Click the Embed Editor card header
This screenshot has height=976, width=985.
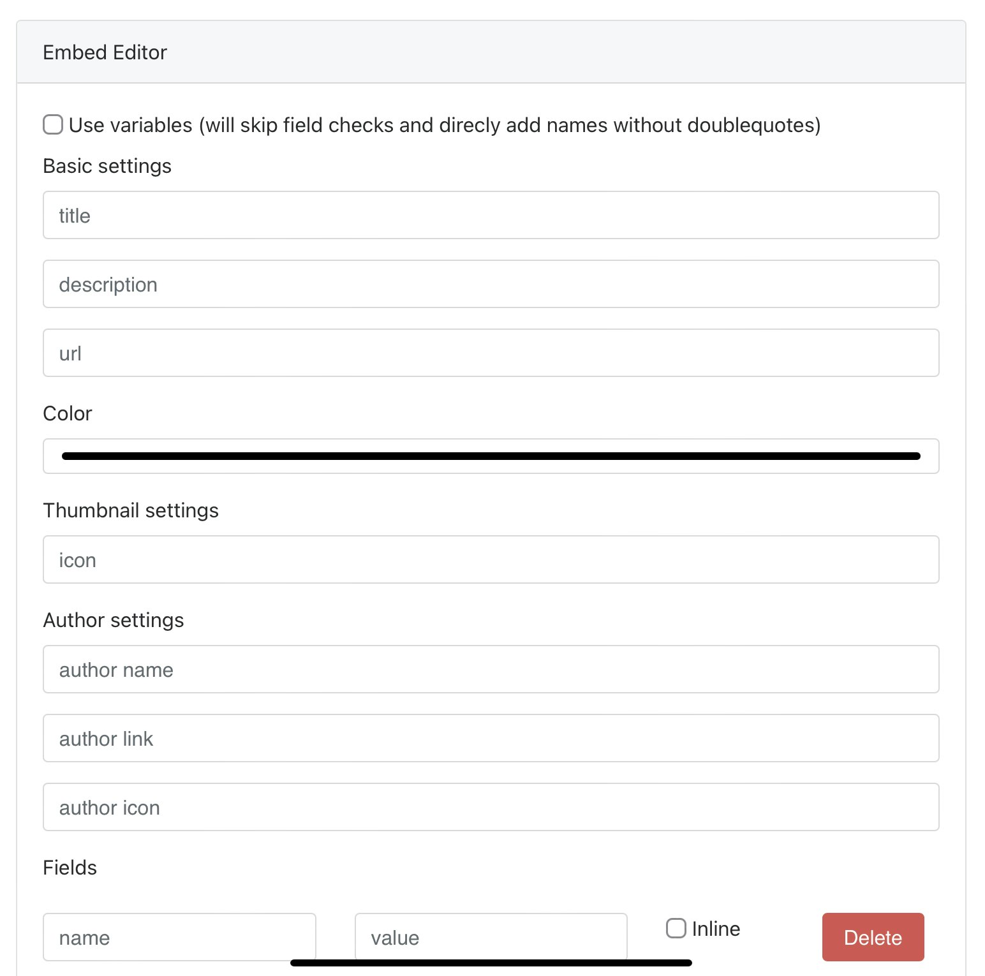tap(105, 52)
